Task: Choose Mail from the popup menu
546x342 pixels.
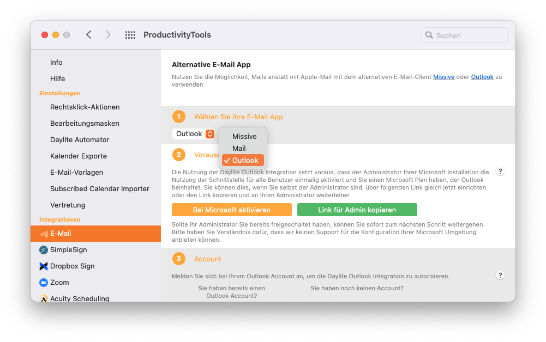Action: coord(243,149)
